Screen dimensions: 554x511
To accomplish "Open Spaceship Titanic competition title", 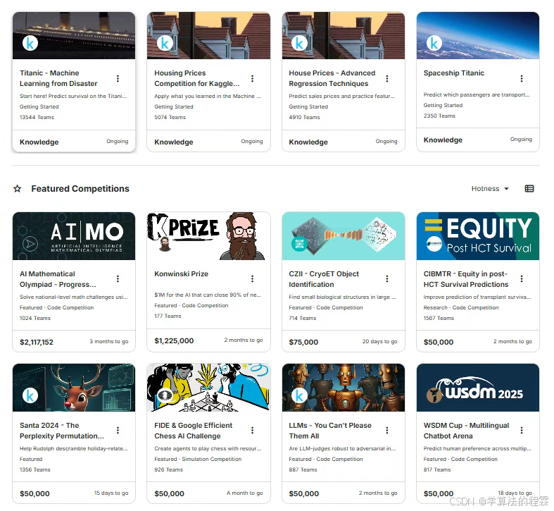I will coord(453,73).
